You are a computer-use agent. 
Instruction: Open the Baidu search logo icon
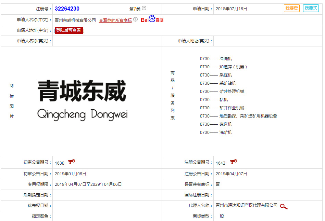click(x=152, y=19)
